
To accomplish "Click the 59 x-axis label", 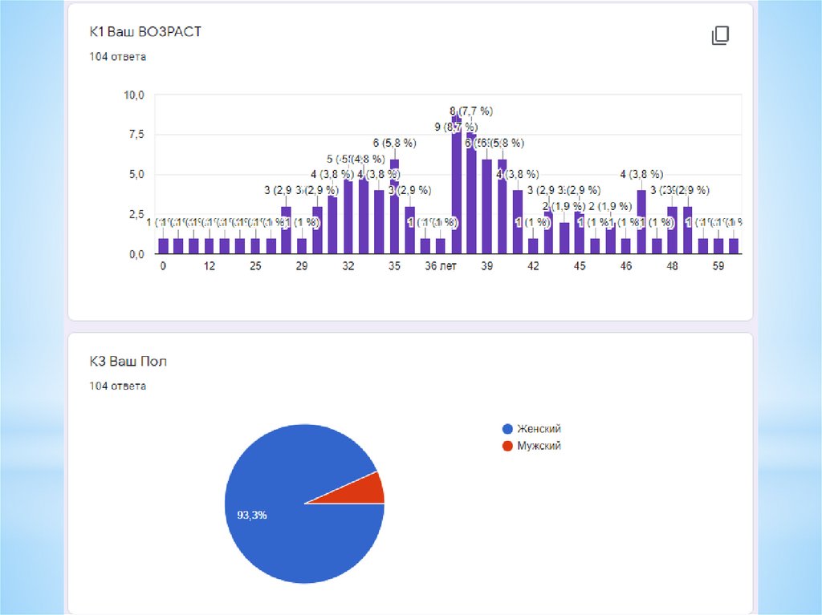I will point(718,266).
